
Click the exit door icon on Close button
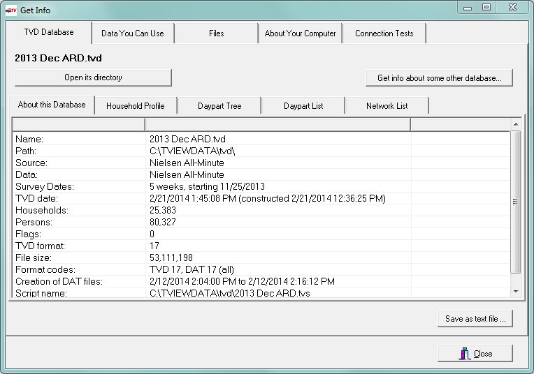pyautogui.click(x=464, y=354)
